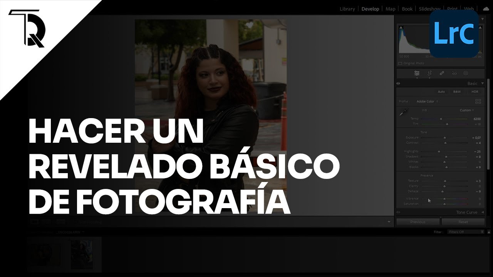Pick the White Balance eyedropper
The image size is (493, 277).
pyautogui.click(x=403, y=112)
